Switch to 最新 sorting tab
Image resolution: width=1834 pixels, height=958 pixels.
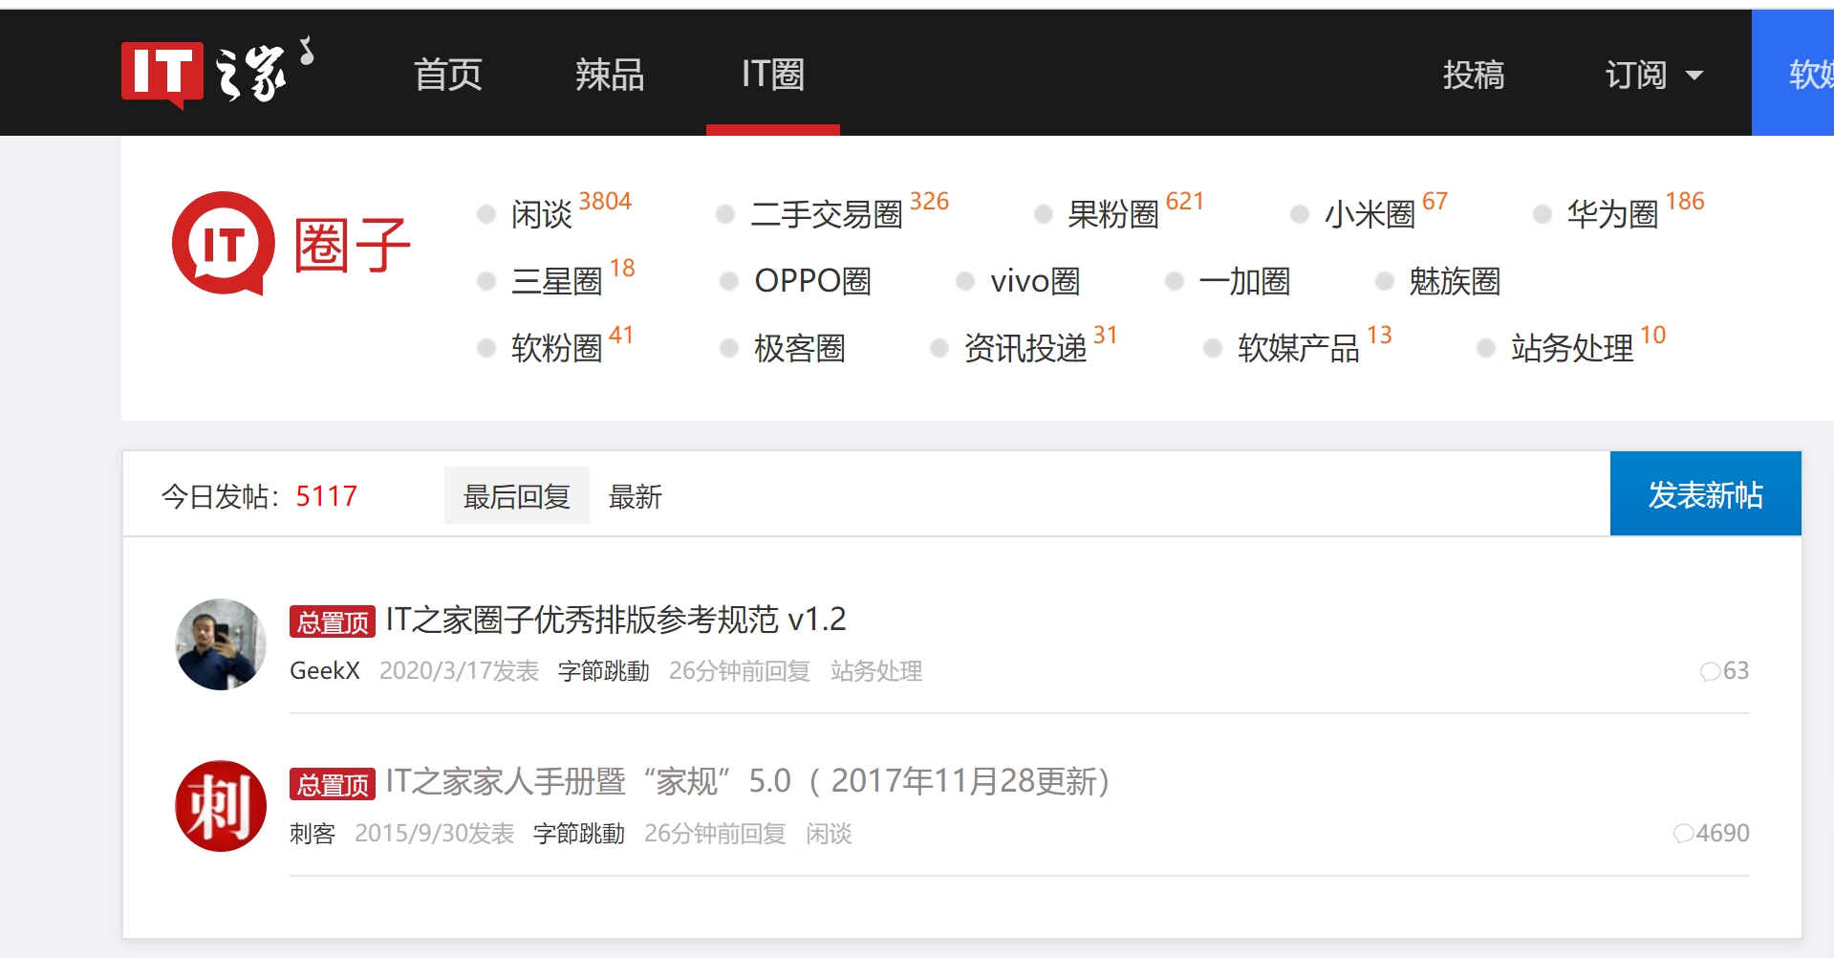(635, 496)
